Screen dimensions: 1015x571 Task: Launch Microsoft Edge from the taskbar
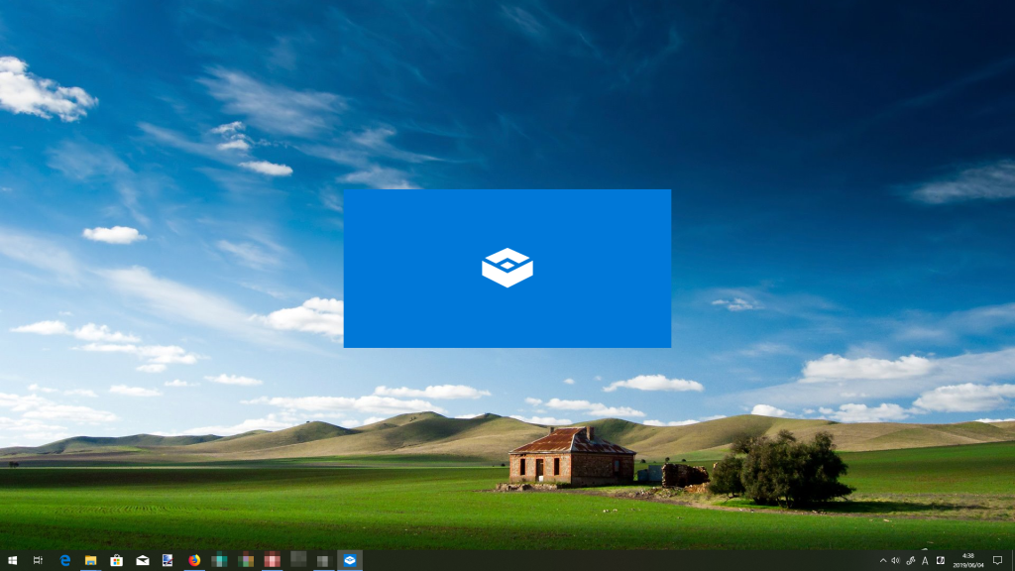pyautogui.click(x=64, y=560)
